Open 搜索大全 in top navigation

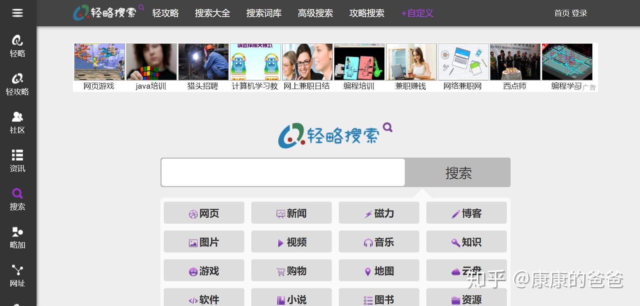(x=213, y=13)
